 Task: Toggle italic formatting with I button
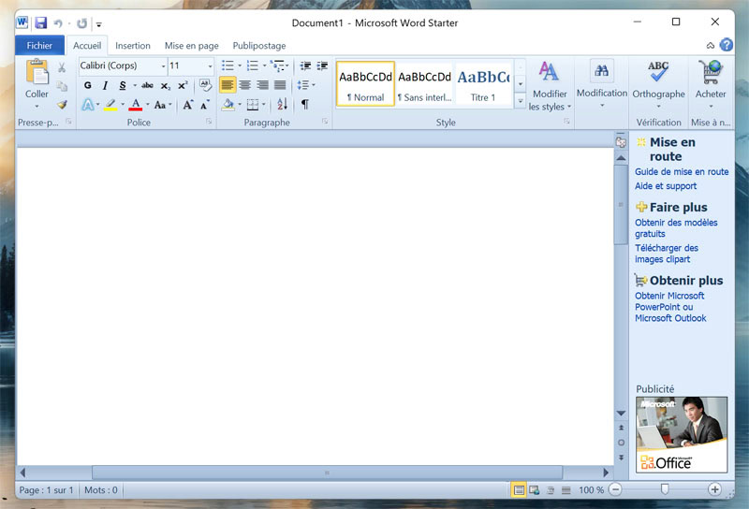105,85
